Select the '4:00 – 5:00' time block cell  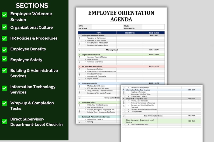[191, 121]
